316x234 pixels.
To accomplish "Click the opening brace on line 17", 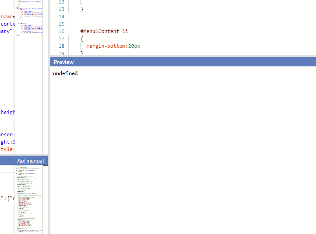I will (82, 39).
